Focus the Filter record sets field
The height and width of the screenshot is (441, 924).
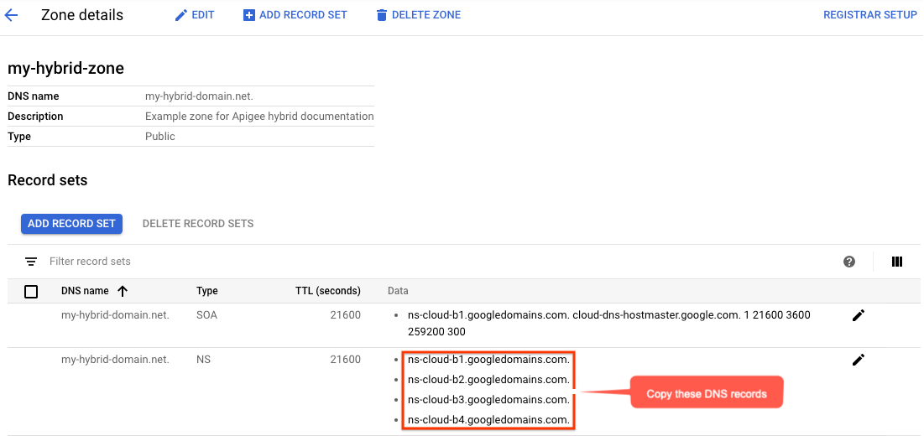tap(252, 262)
